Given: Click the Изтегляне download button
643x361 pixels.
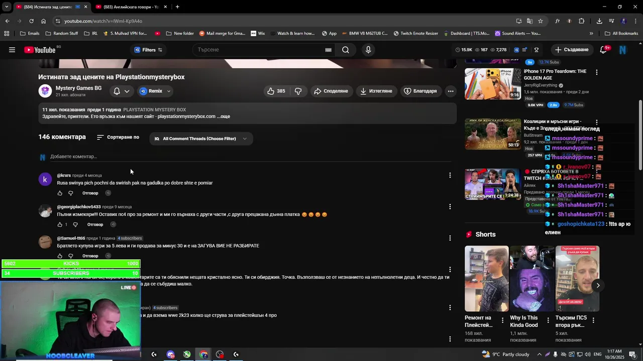Looking at the screenshot, I should click(376, 91).
